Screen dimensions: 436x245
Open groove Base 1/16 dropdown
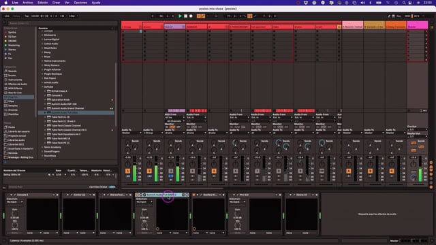[x=61, y=175]
